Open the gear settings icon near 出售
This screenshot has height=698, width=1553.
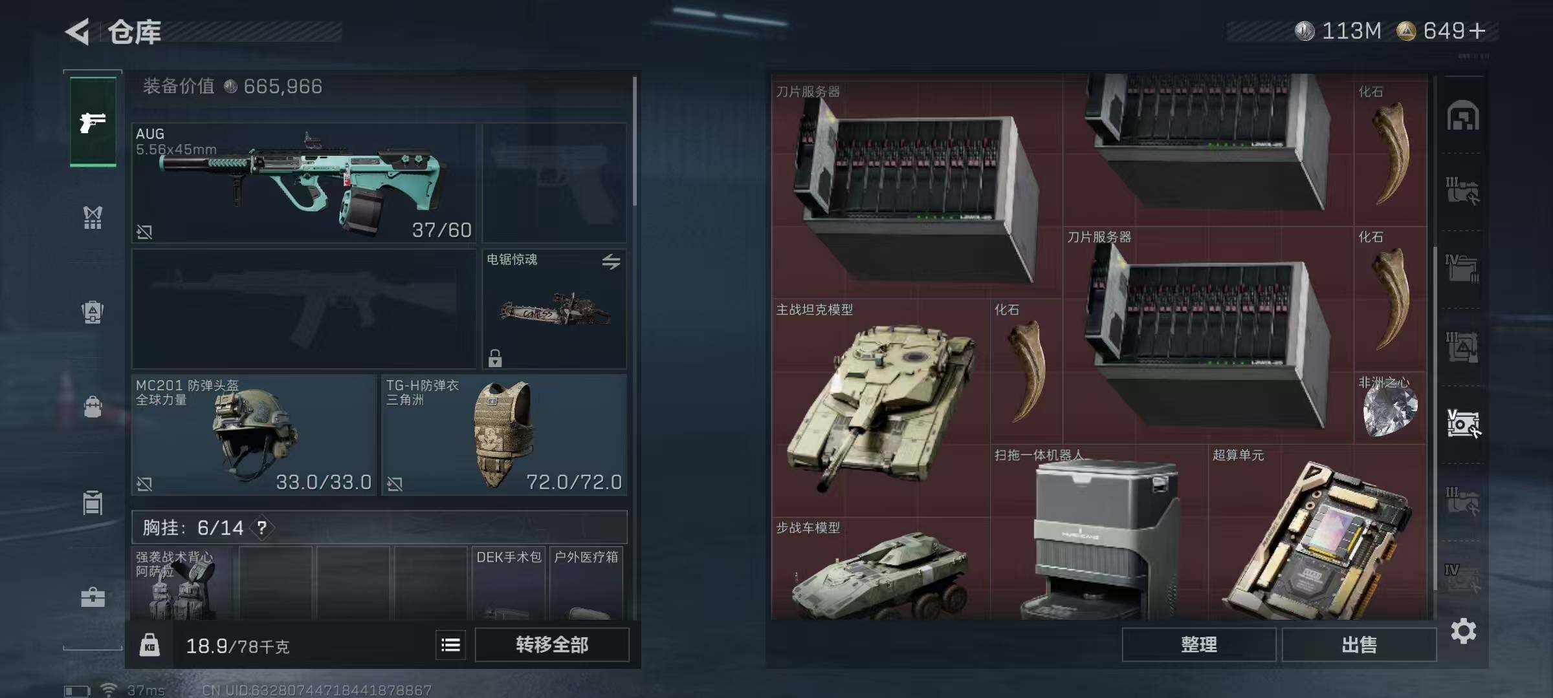tap(1463, 631)
